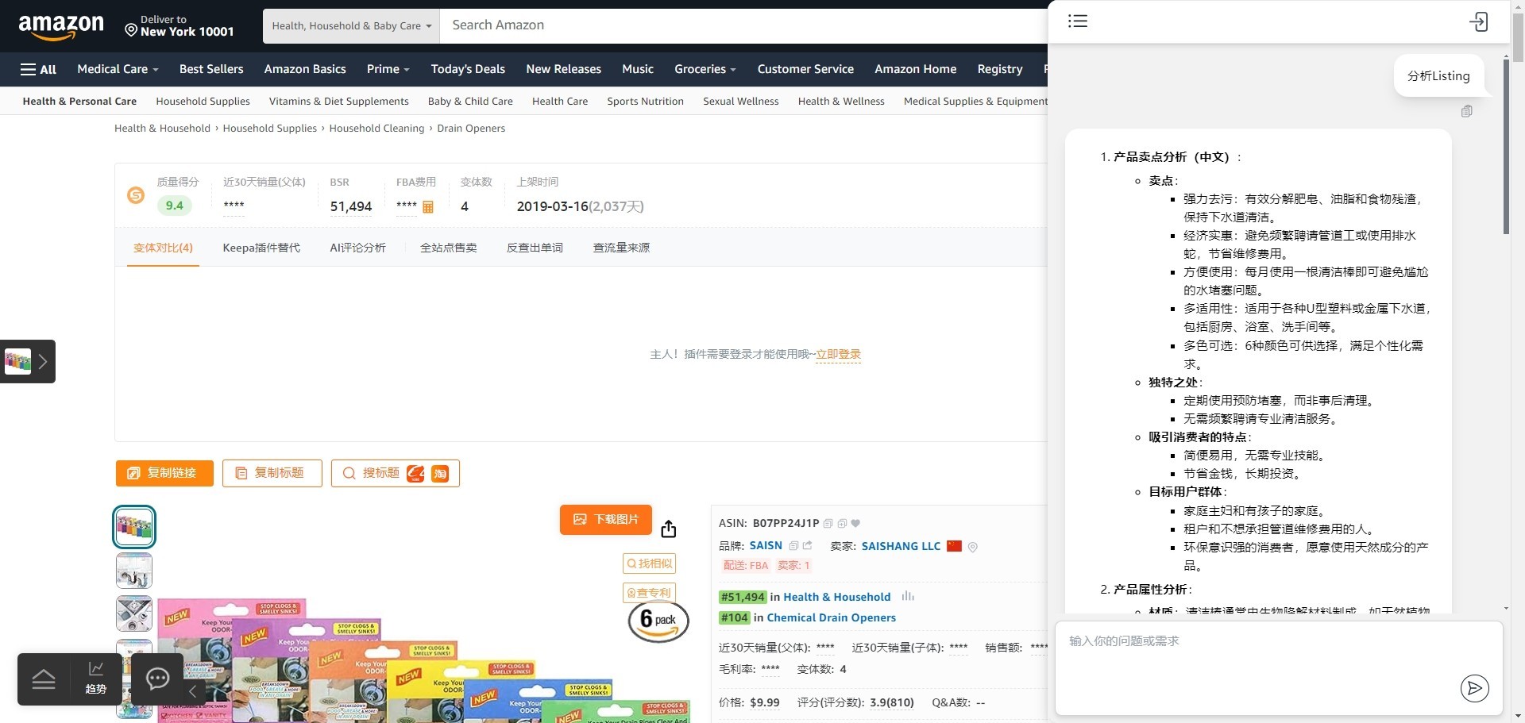1525x723 pixels.
Task: Open 全站点售卖 tab
Action: click(x=449, y=248)
